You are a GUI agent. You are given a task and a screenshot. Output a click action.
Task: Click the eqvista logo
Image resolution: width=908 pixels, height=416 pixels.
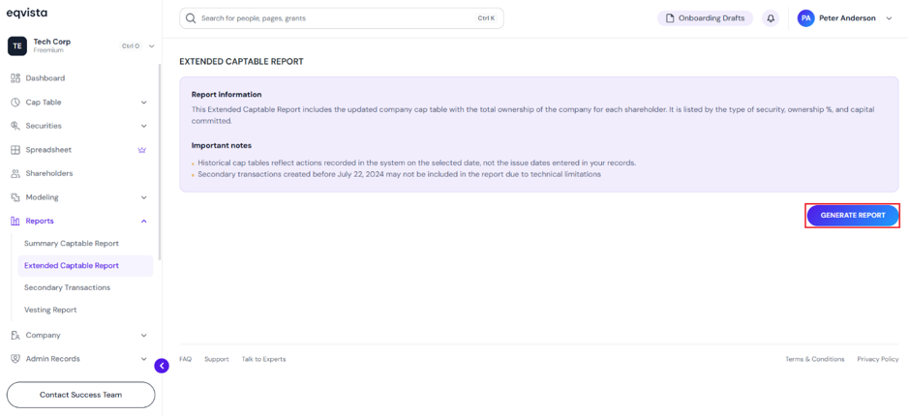(27, 13)
